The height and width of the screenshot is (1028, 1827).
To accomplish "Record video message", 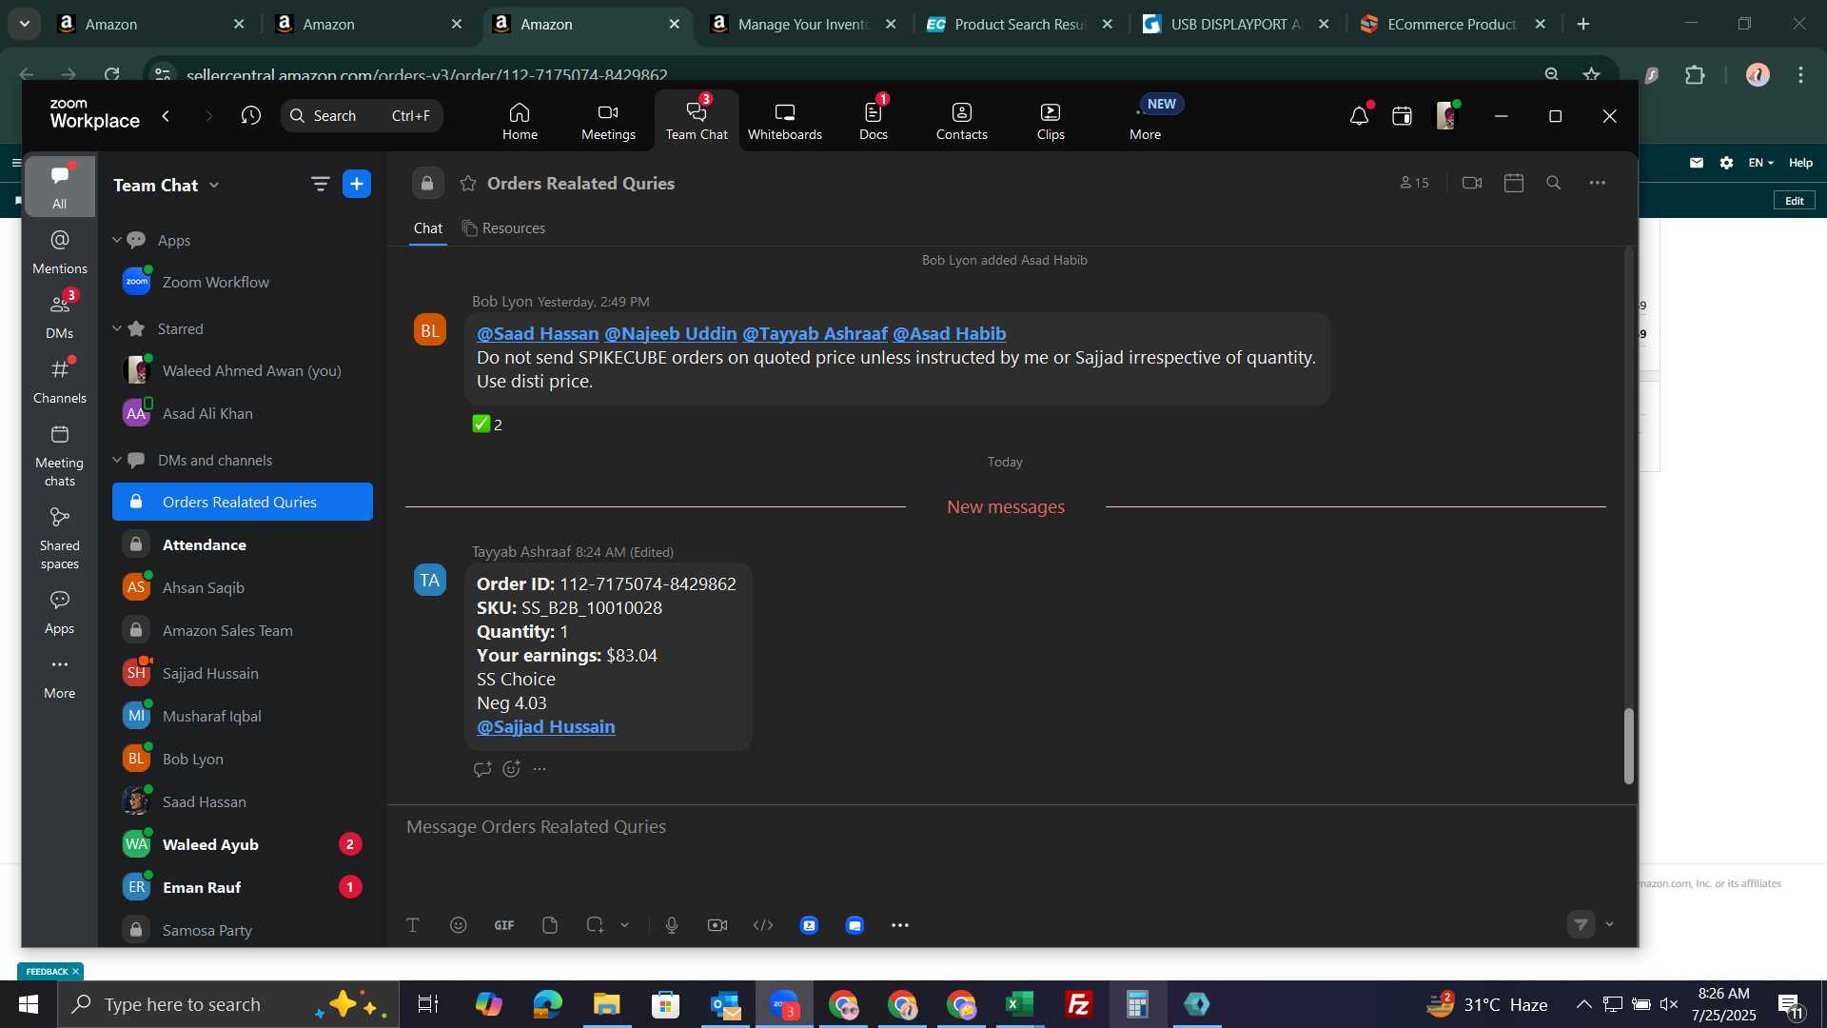I will [x=717, y=925].
